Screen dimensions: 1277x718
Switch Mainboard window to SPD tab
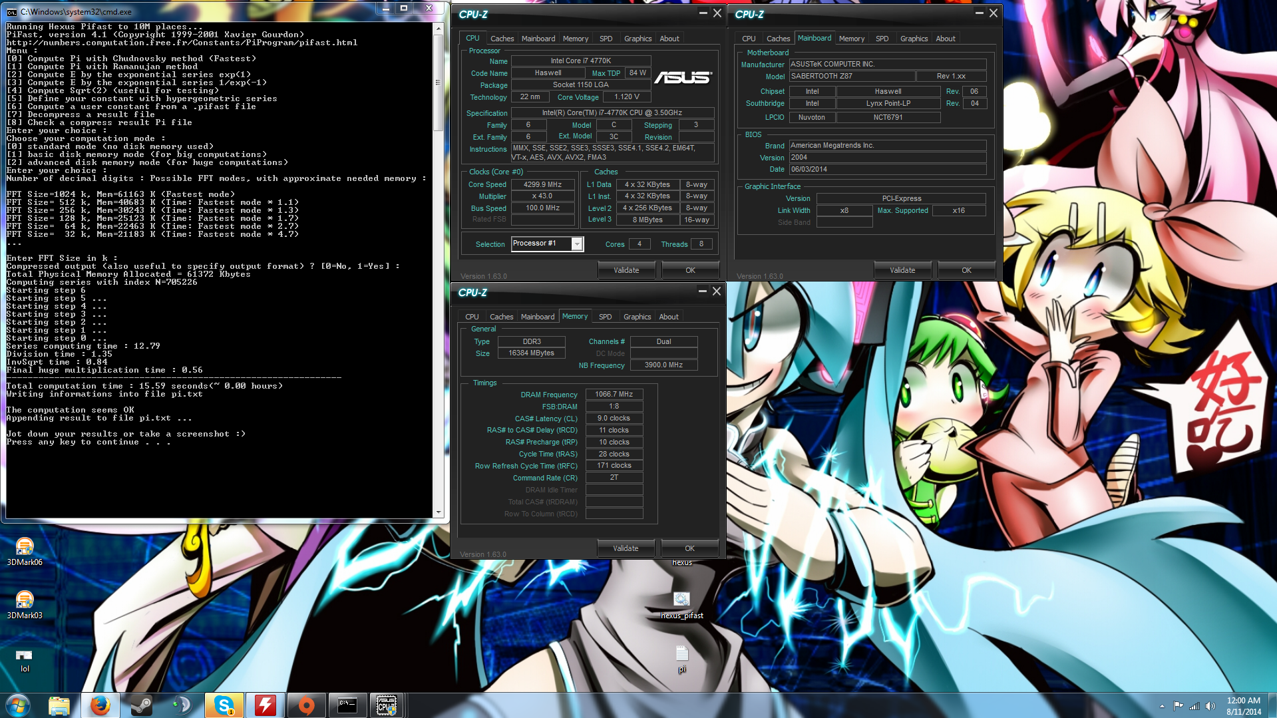(882, 39)
